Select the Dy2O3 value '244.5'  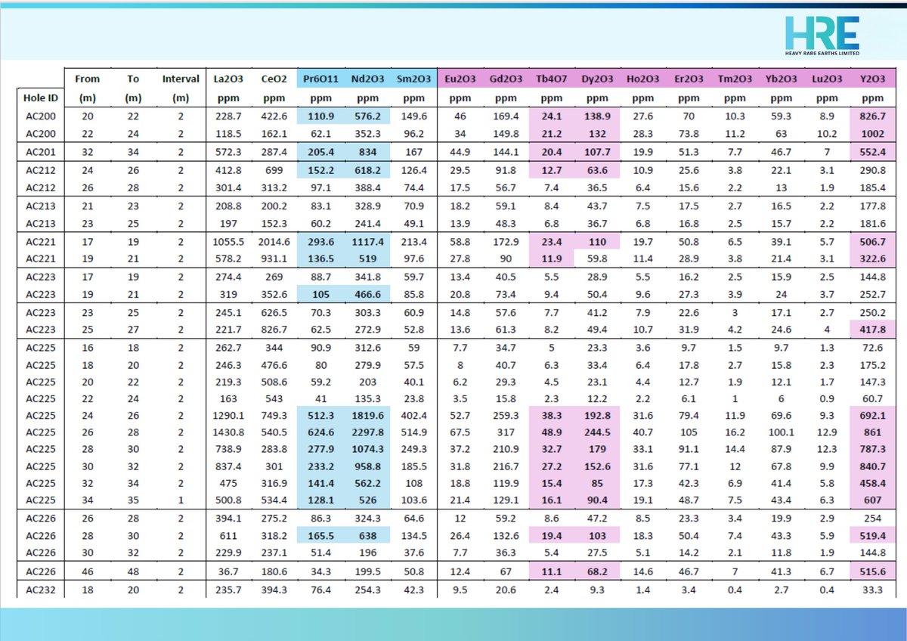click(x=597, y=432)
